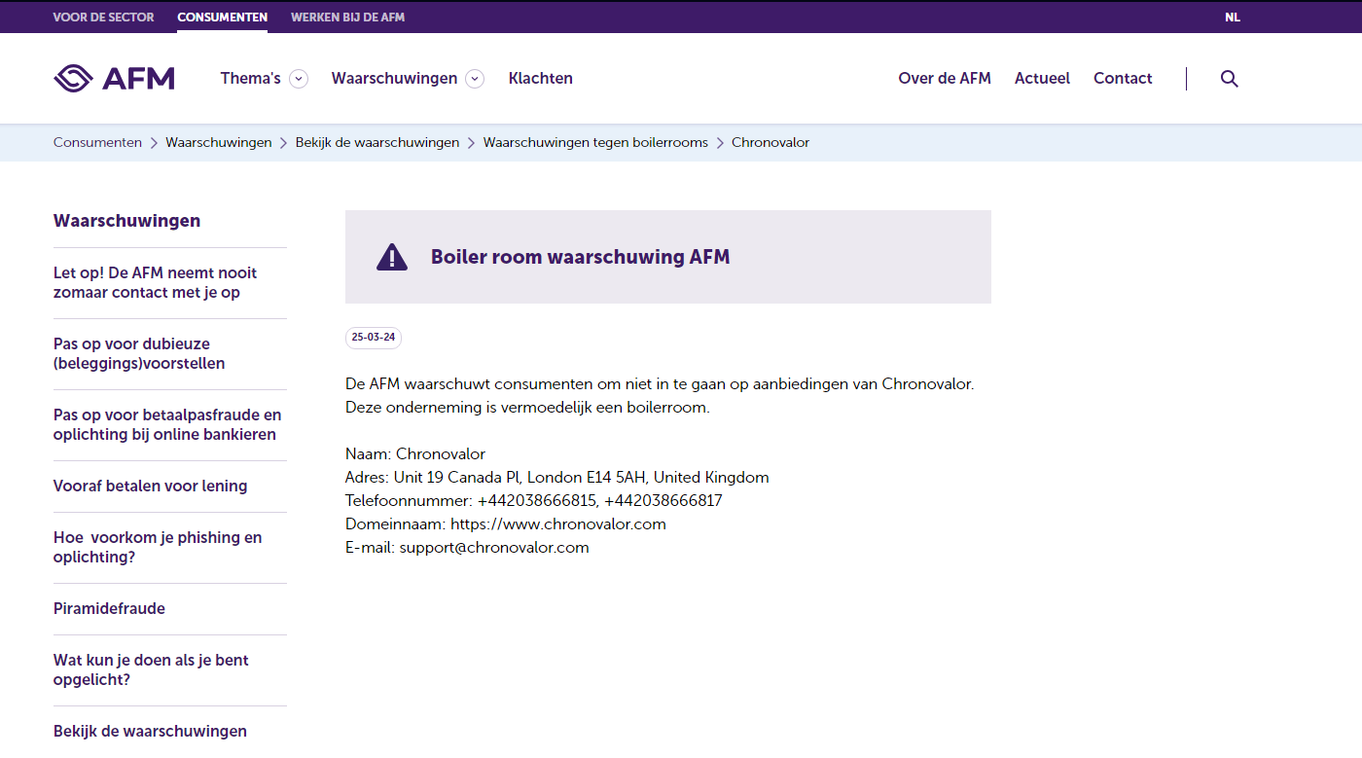The height and width of the screenshot is (758, 1362).
Task: Open 'Pas op voor betaalpasfraude' link
Action: click(x=167, y=425)
